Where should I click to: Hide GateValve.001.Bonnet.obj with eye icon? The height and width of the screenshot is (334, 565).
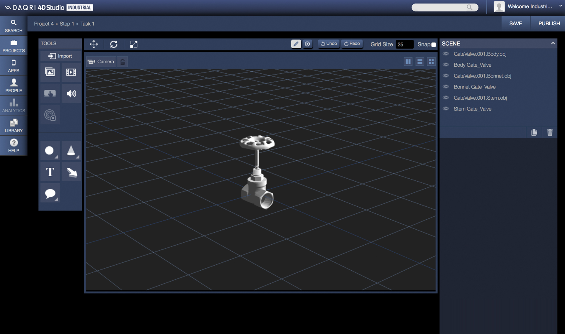coord(446,76)
